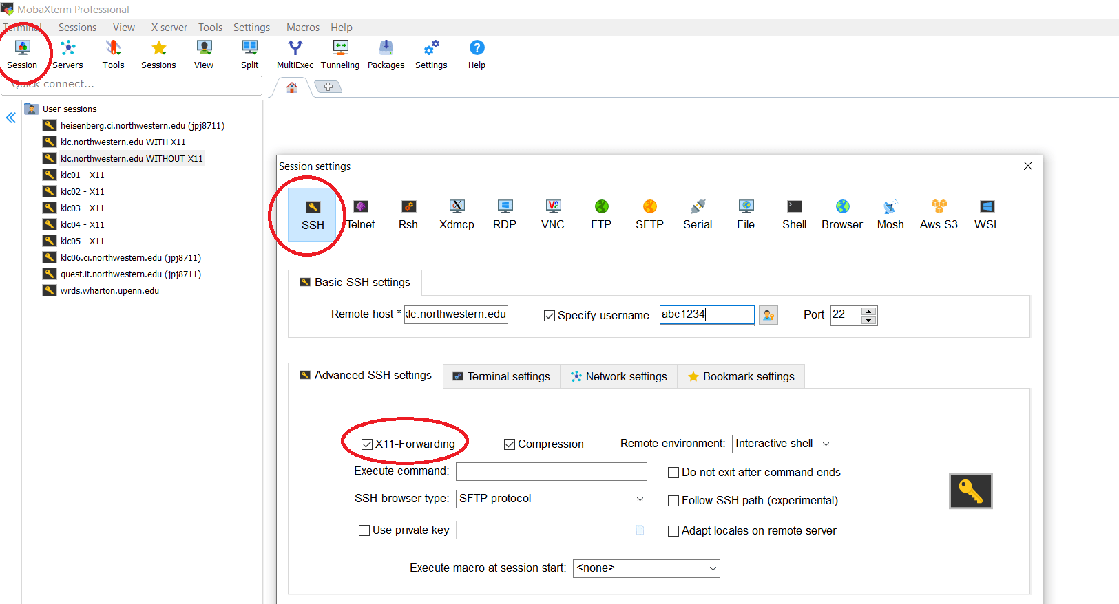Choose the VNC session type icon
Viewport: 1119px width, 604px height.
[x=553, y=215]
